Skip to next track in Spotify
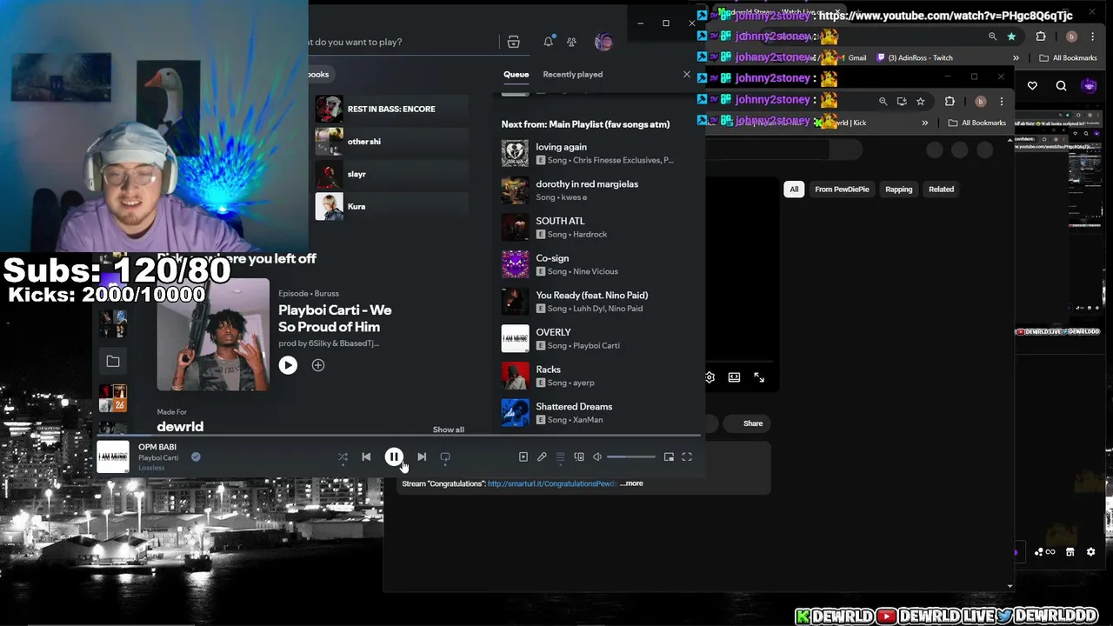The width and height of the screenshot is (1113, 626). [422, 456]
